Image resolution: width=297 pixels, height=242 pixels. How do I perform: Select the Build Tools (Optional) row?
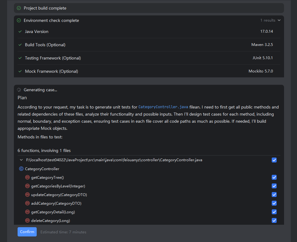pyautogui.click(x=149, y=45)
